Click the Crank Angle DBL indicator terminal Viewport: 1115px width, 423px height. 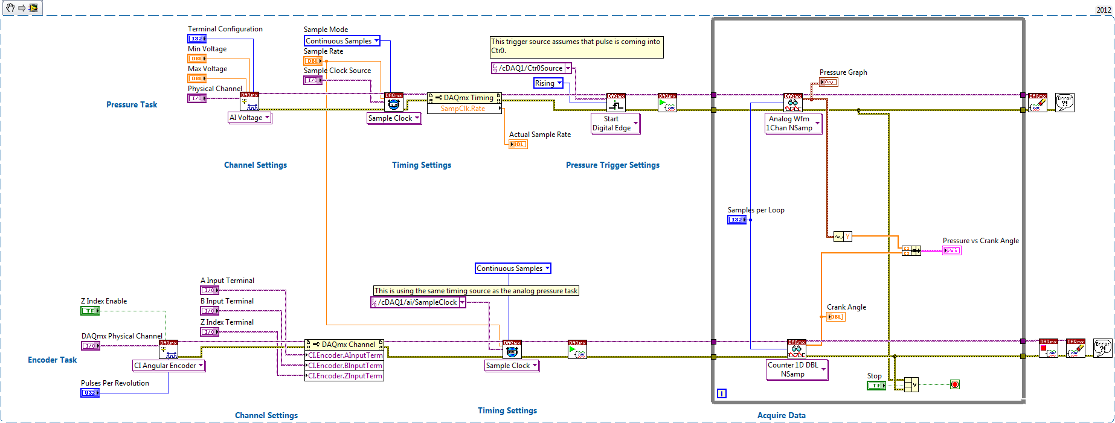tap(836, 316)
